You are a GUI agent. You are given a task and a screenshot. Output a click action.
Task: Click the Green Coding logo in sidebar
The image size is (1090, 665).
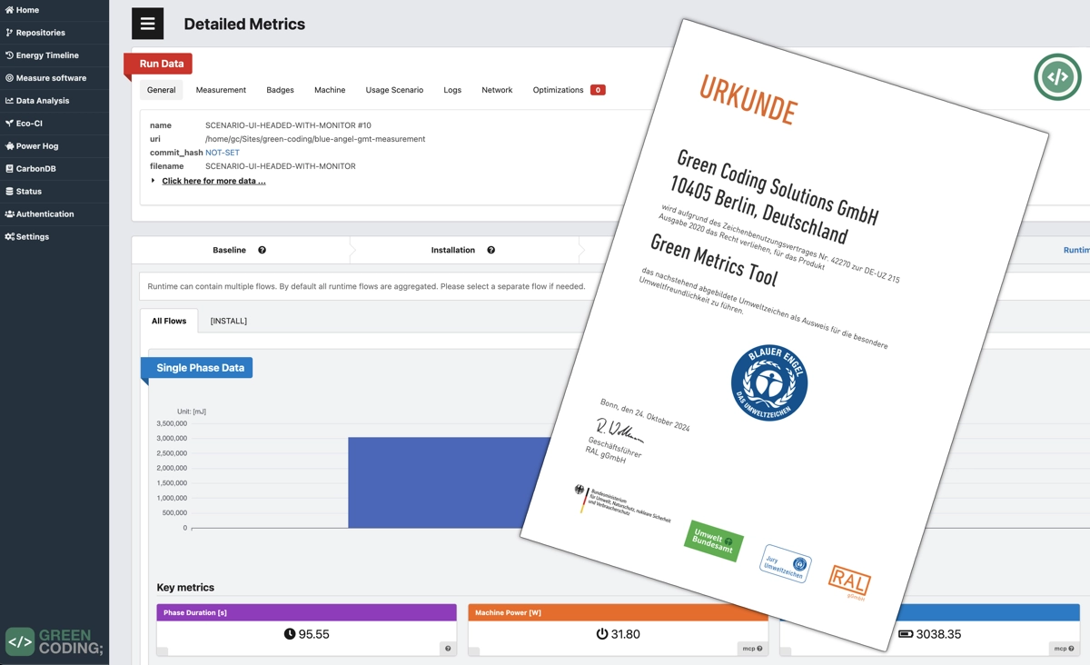(54, 641)
